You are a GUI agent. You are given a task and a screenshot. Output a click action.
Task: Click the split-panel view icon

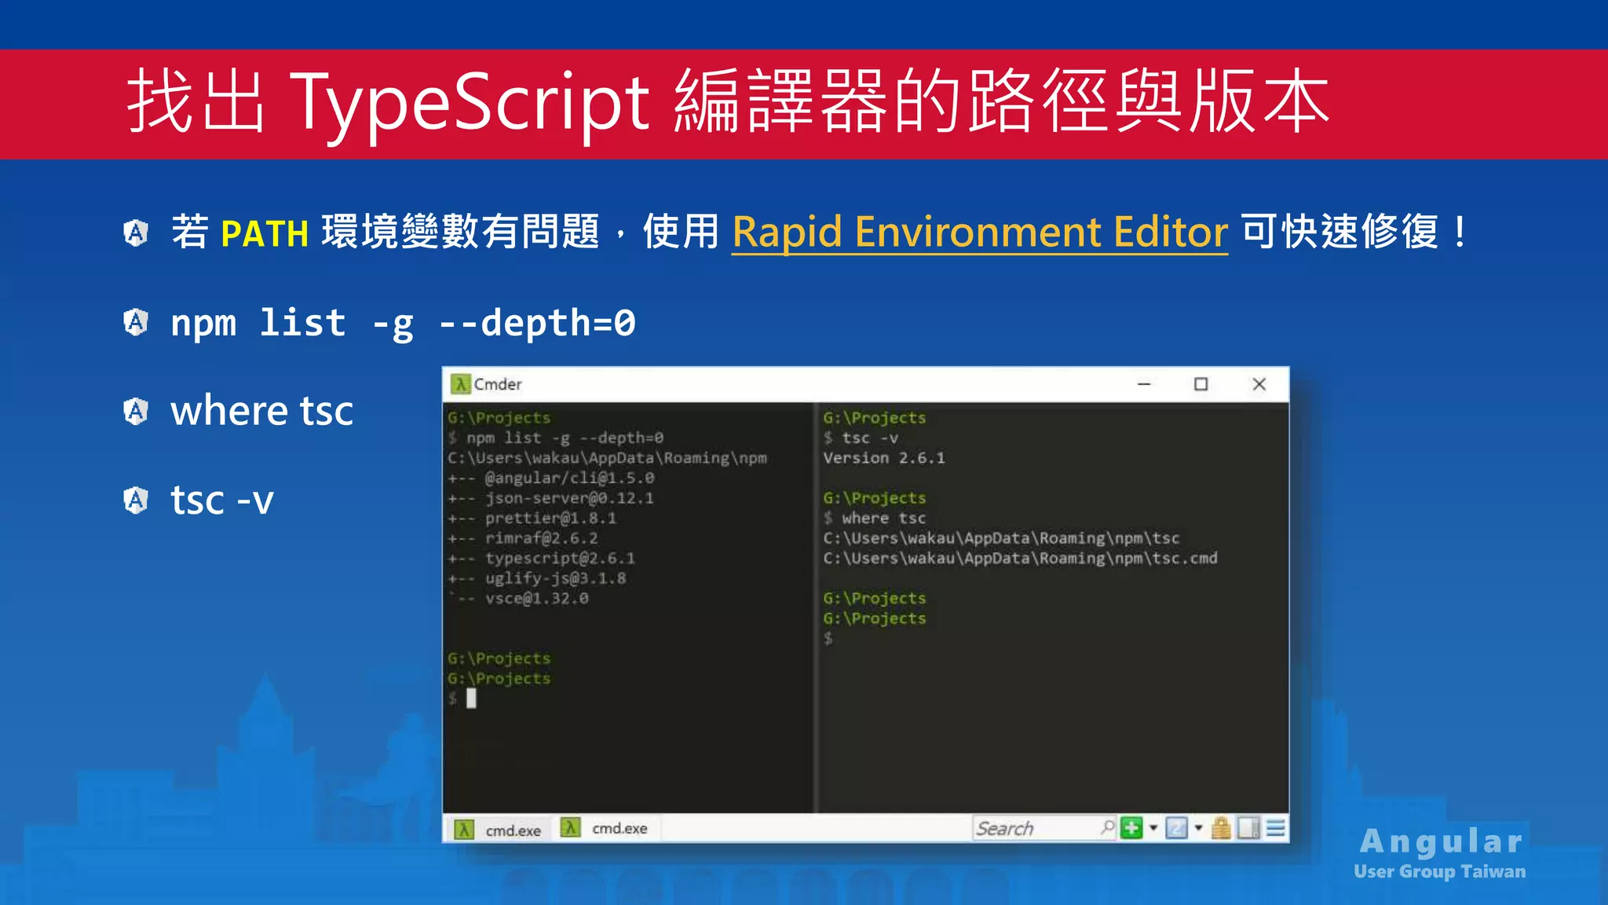[x=1248, y=828]
